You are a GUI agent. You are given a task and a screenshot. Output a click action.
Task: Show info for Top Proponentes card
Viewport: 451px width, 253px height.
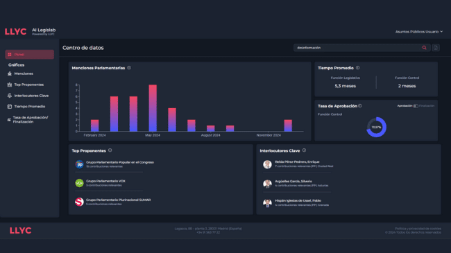pos(110,150)
